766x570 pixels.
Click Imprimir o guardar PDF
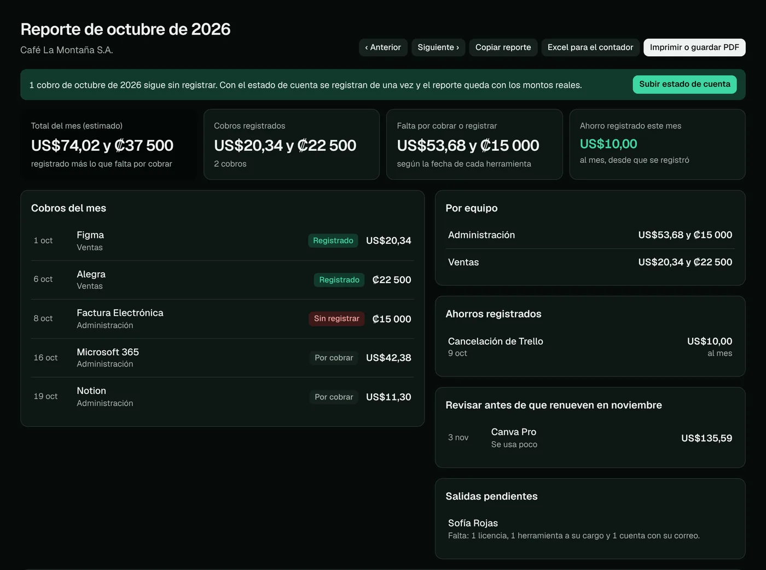pyautogui.click(x=694, y=48)
